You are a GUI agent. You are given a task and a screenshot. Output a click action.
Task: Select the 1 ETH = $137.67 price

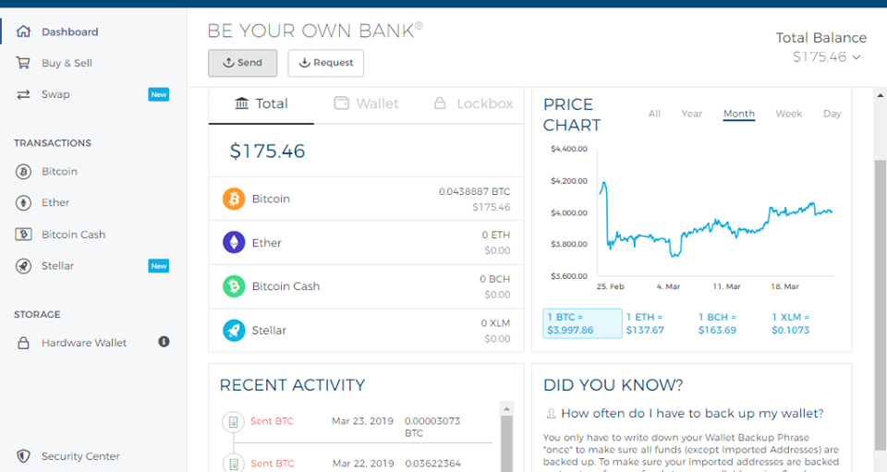[x=645, y=323]
